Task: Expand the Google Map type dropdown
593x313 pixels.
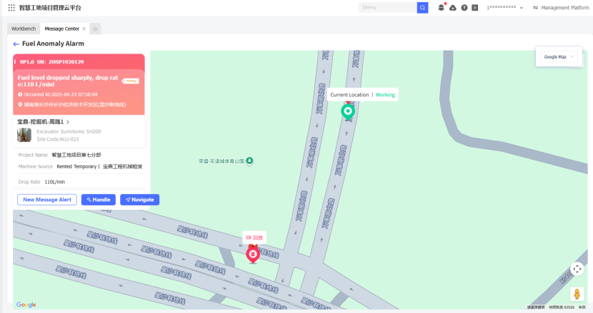Action: [x=559, y=57]
